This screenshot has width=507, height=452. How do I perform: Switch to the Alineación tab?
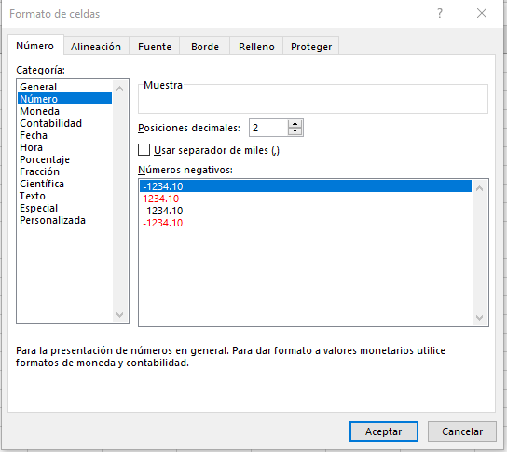click(96, 47)
